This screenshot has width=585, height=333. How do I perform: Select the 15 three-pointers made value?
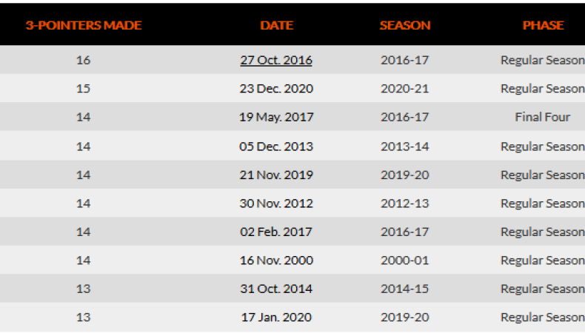pos(83,89)
